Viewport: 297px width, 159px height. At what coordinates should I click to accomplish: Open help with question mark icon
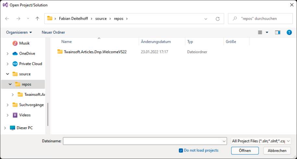click(289, 32)
